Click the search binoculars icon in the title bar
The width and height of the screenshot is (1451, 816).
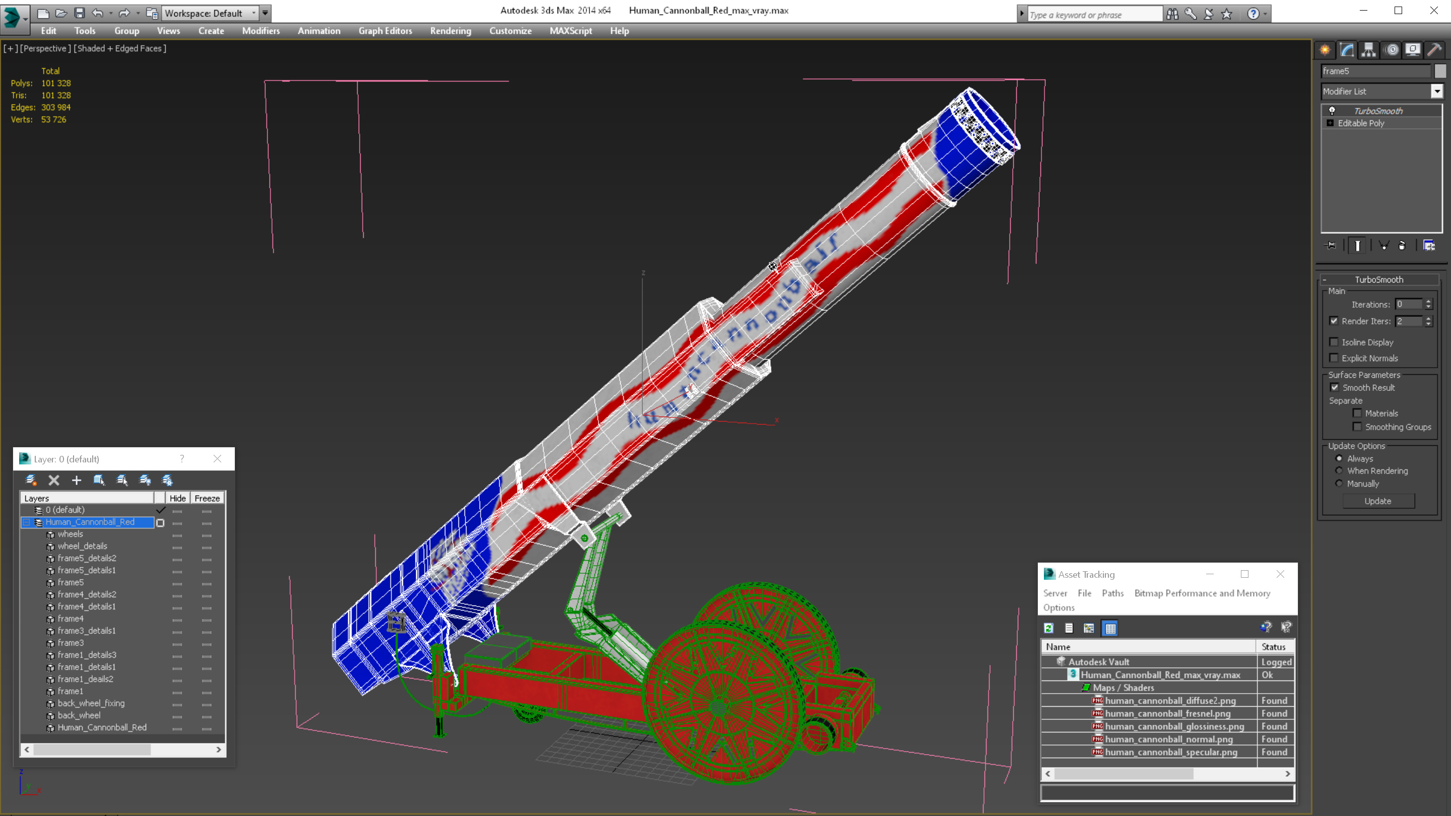pyautogui.click(x=1172, y=14)
